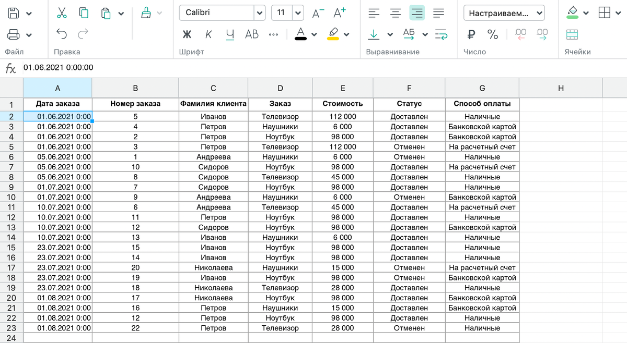
Task: Select column H header
Action: pos(561,88)
